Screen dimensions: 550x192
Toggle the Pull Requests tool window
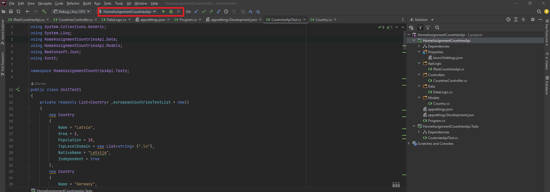(3, 64)
